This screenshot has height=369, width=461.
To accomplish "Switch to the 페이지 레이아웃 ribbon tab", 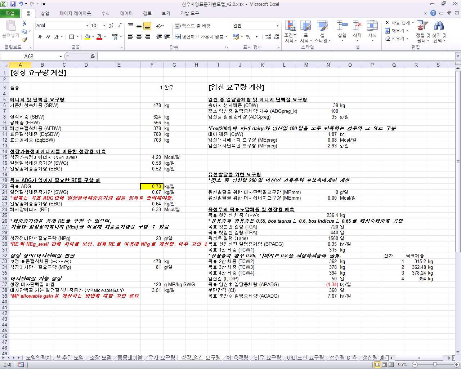I will click(x=75, y=13).
